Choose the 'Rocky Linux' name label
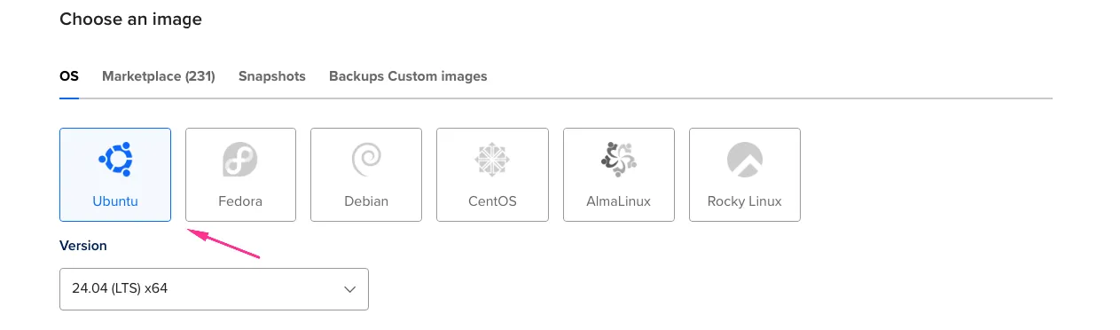This screenshot has width=1120, height=330. point(745,201)
